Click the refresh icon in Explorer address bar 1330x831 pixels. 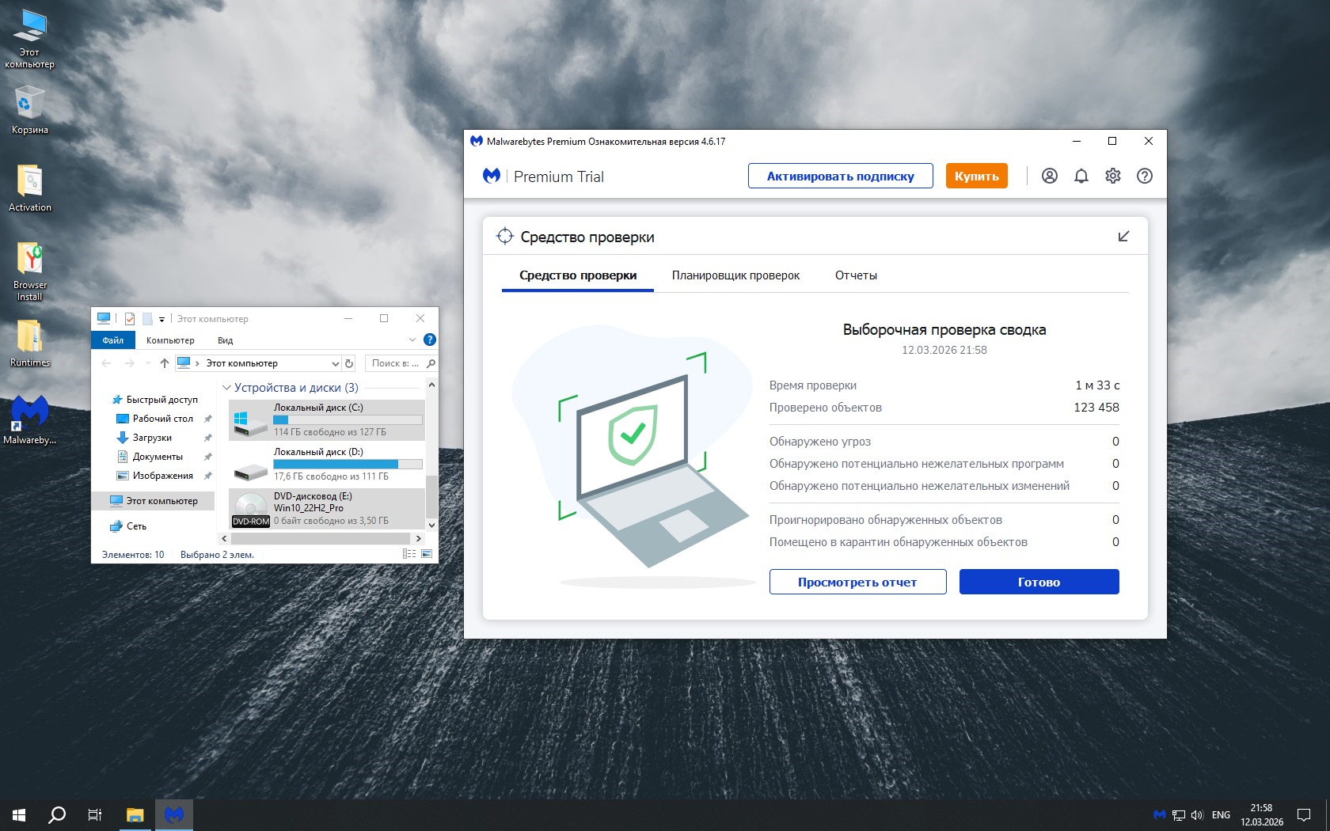349,363
